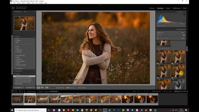The width and height of the screenshot is (199, 112).
Task: Open Photoshop from the taskbar
Action: pyautogui.click(x=119, y=110)
